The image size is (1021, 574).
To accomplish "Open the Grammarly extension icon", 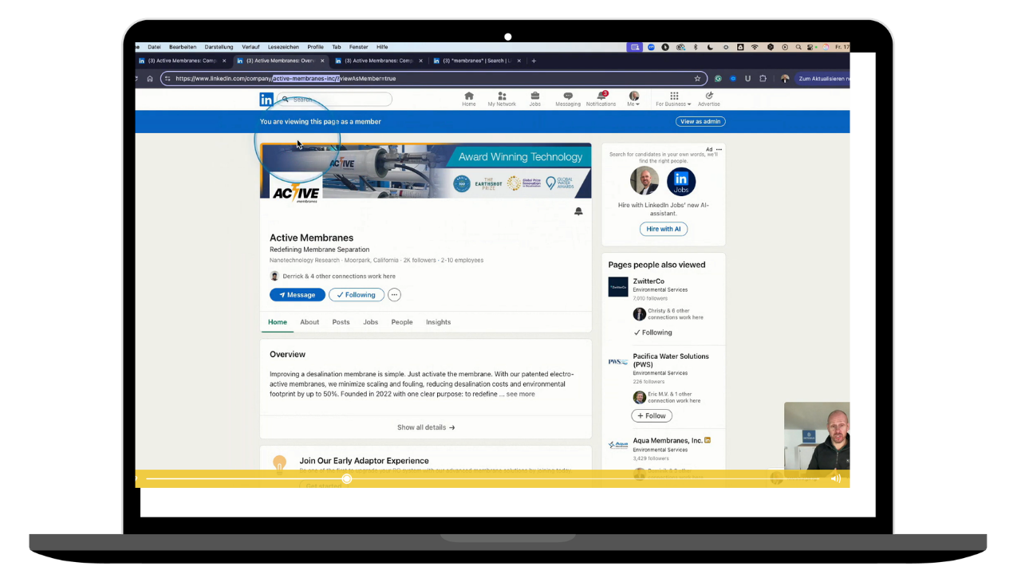I will point(718,79).
